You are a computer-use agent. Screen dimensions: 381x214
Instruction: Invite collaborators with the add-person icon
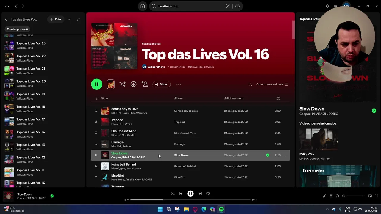click(x=145, y=84)
